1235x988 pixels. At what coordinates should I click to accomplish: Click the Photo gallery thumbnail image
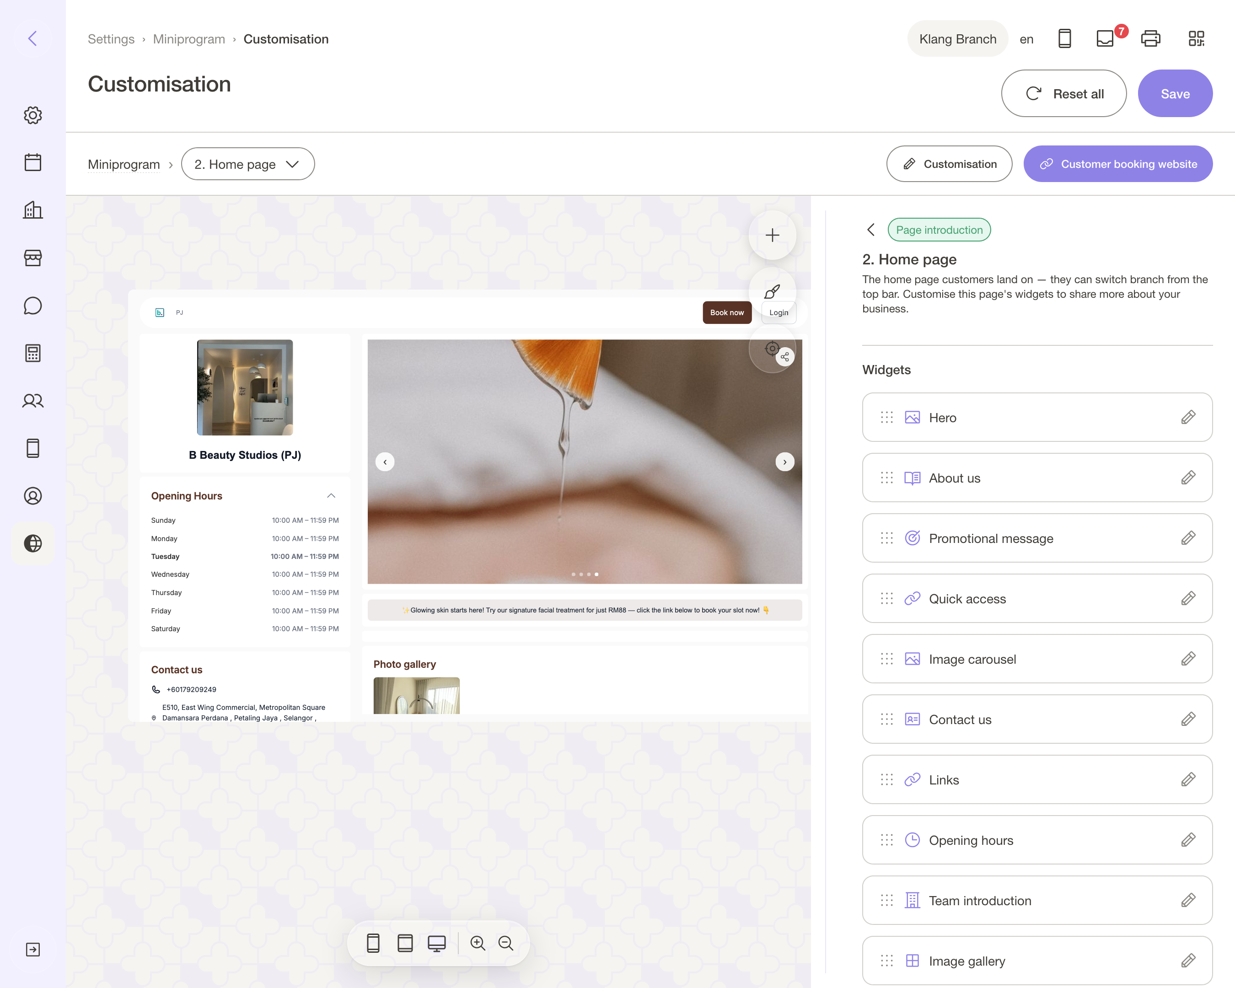click(416, 695)
